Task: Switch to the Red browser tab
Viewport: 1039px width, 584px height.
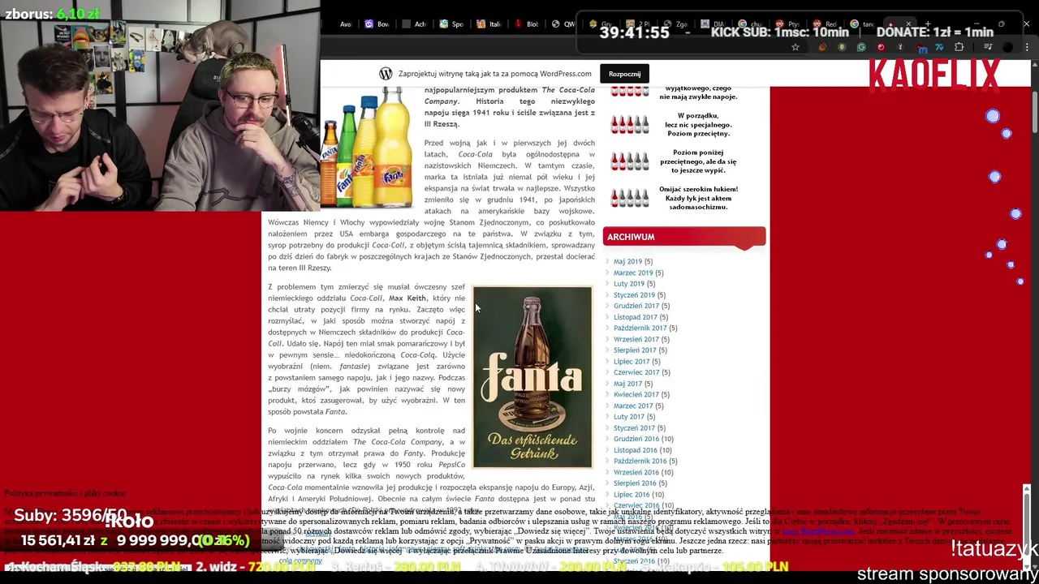Action: (824, 24)
